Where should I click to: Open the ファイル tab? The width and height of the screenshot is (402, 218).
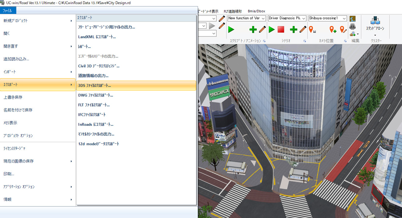click(8, 11)
